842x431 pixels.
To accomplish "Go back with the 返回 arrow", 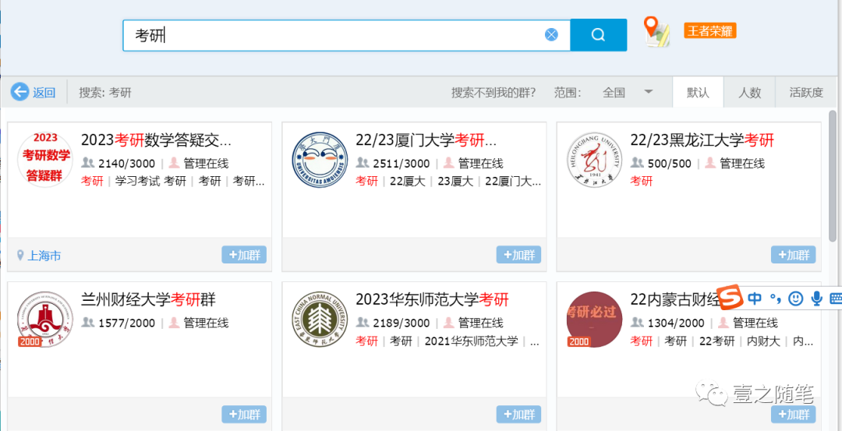I will coord(34,92).
